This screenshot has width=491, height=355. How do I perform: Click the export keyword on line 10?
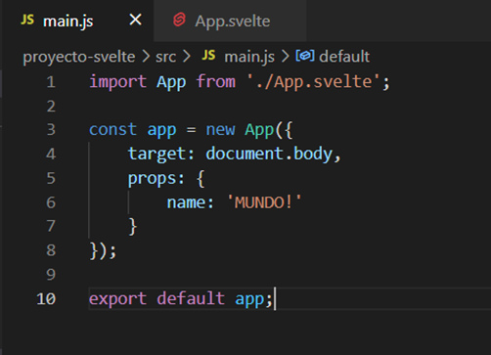point(117,299)
